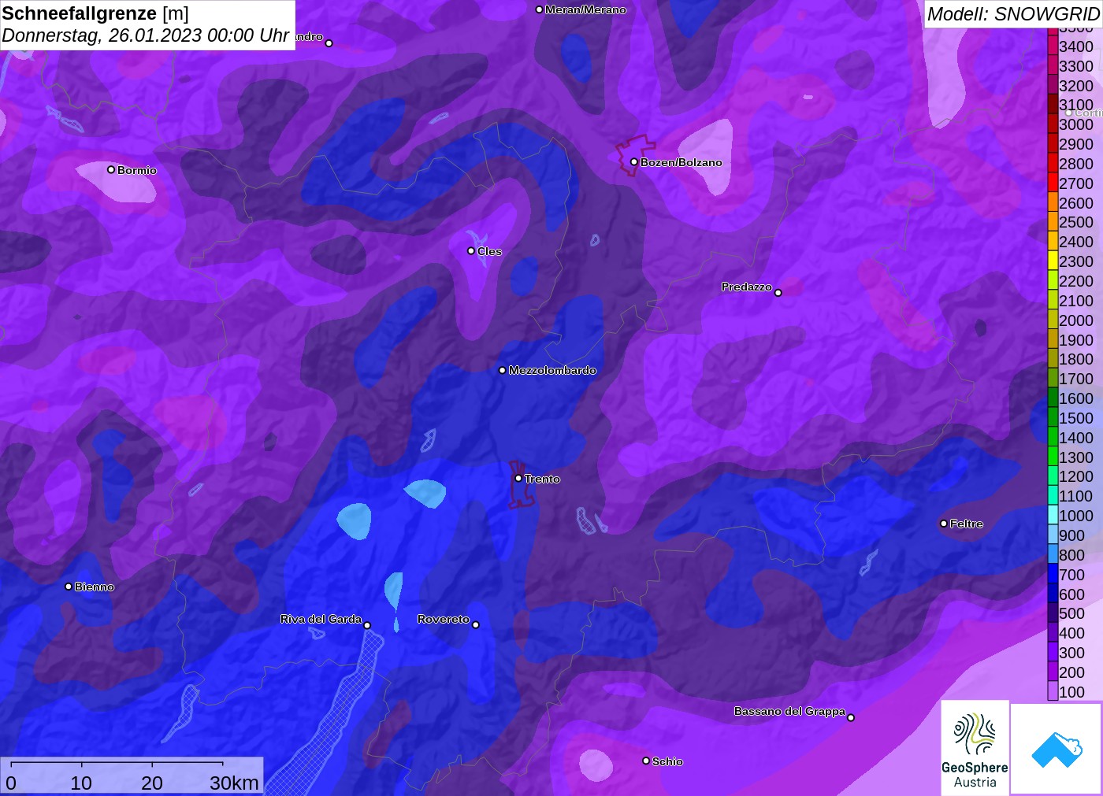The height and width of the screenshot is (796, 1103).
Task: Pick the 1000 cyan legend swatch
Action: 1053,516
